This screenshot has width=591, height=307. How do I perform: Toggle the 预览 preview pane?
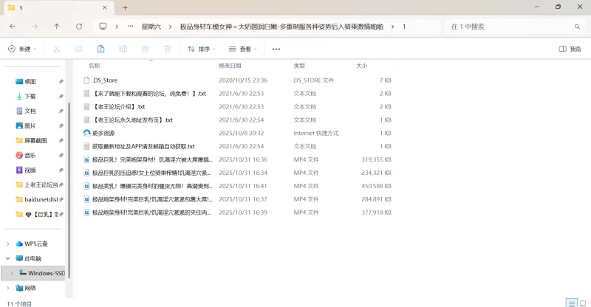pyautogui.click(x=570, y=49)
